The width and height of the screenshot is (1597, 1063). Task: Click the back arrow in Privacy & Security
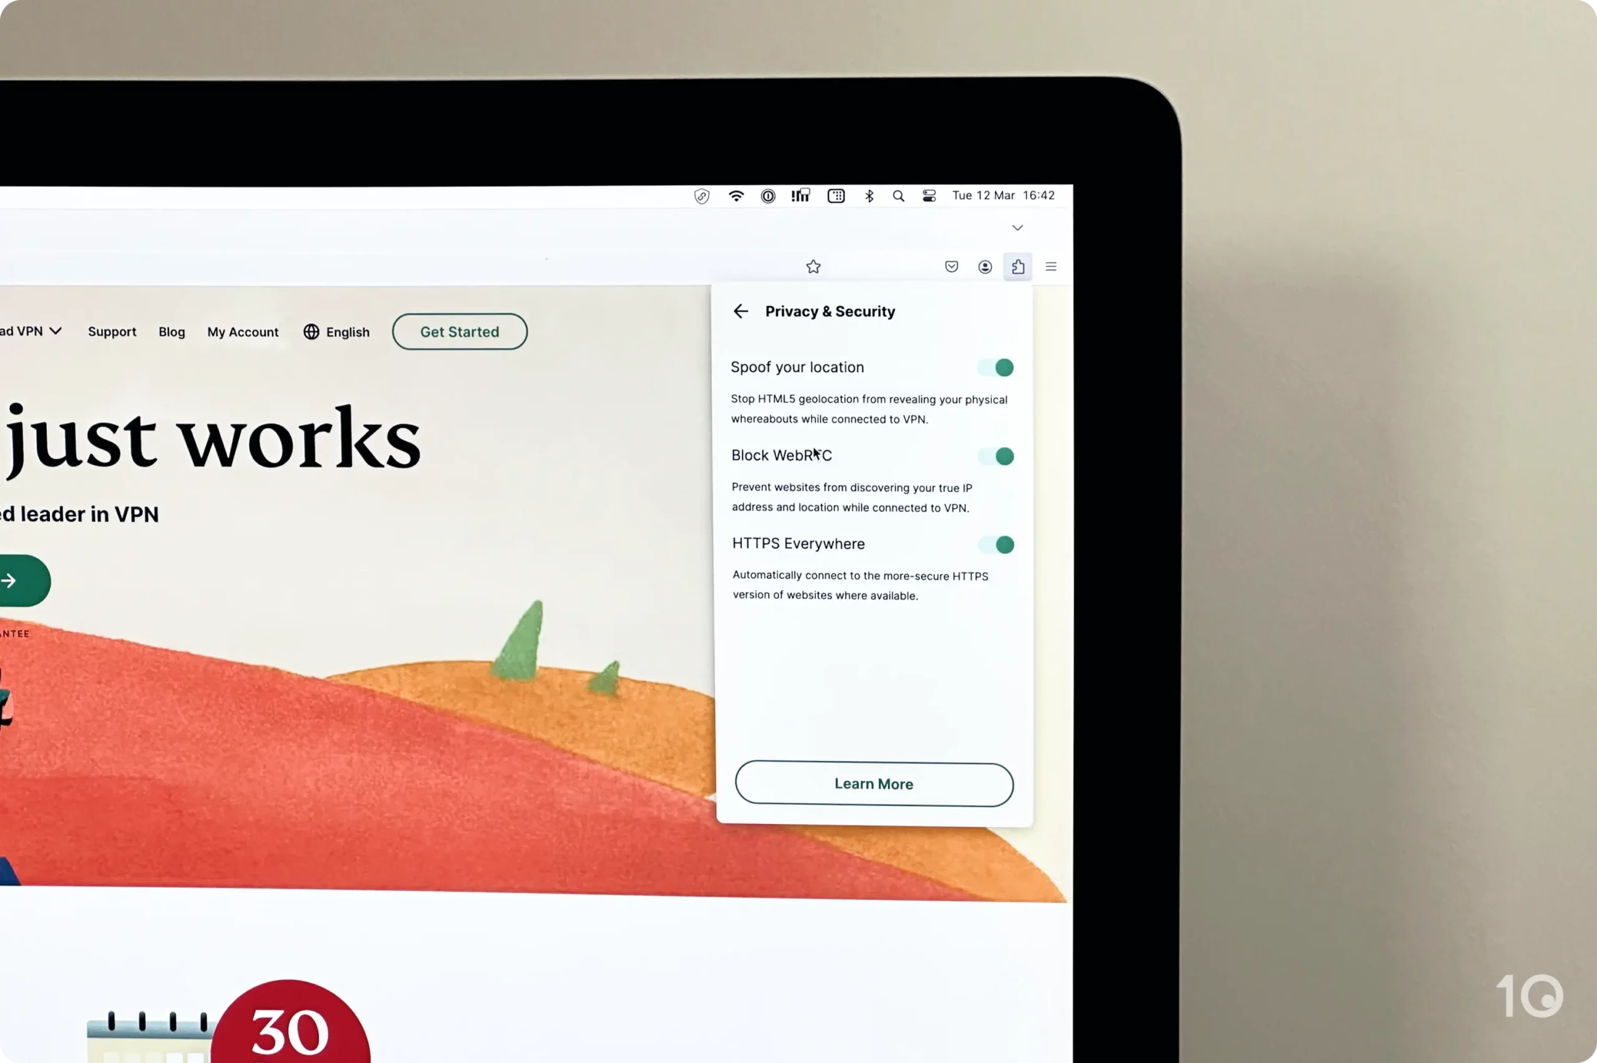pos(740,311)
